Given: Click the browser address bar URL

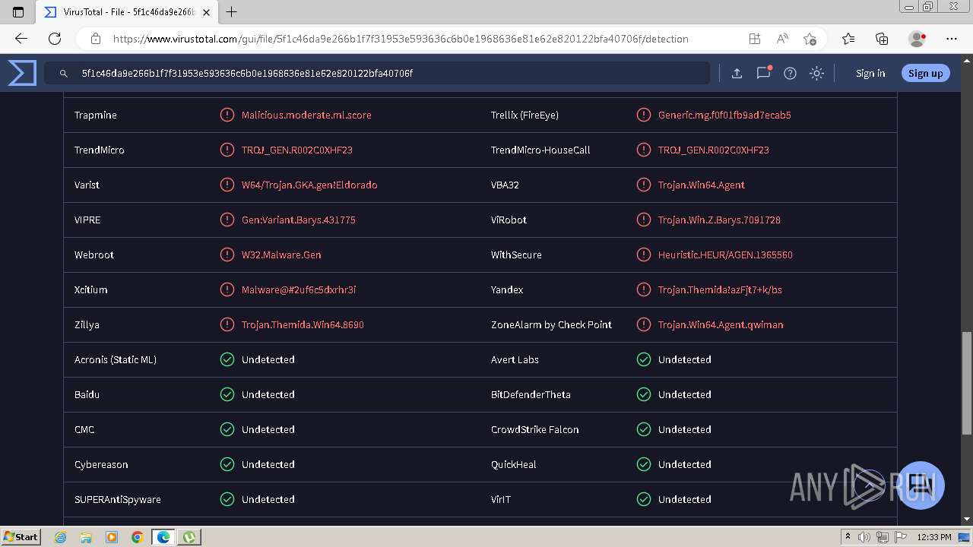Looking at the screenshot, I should point(401,39).
